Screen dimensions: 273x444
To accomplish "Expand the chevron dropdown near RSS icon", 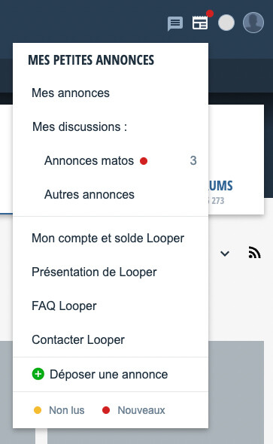I will [225, 254].
